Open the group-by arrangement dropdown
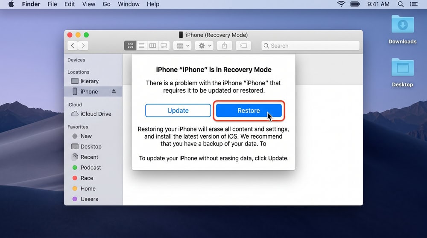The width and height of the screenshot is (427, 238). click(x=182, y=46)
